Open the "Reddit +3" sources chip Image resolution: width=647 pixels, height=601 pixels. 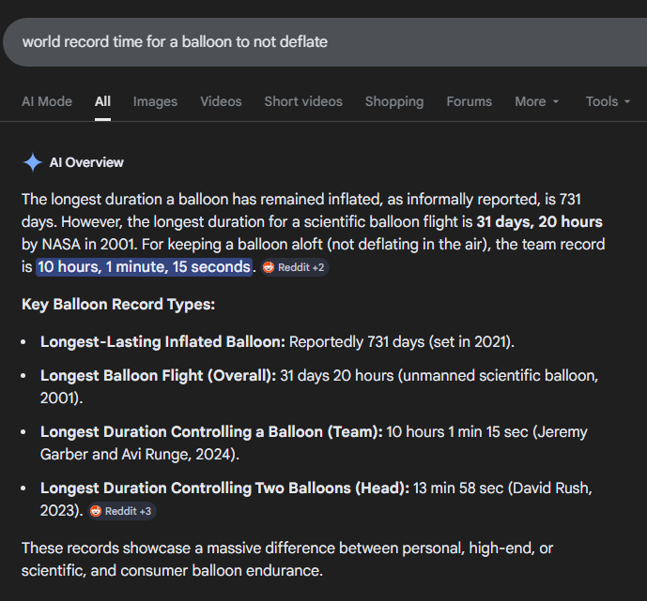point(122,511)
